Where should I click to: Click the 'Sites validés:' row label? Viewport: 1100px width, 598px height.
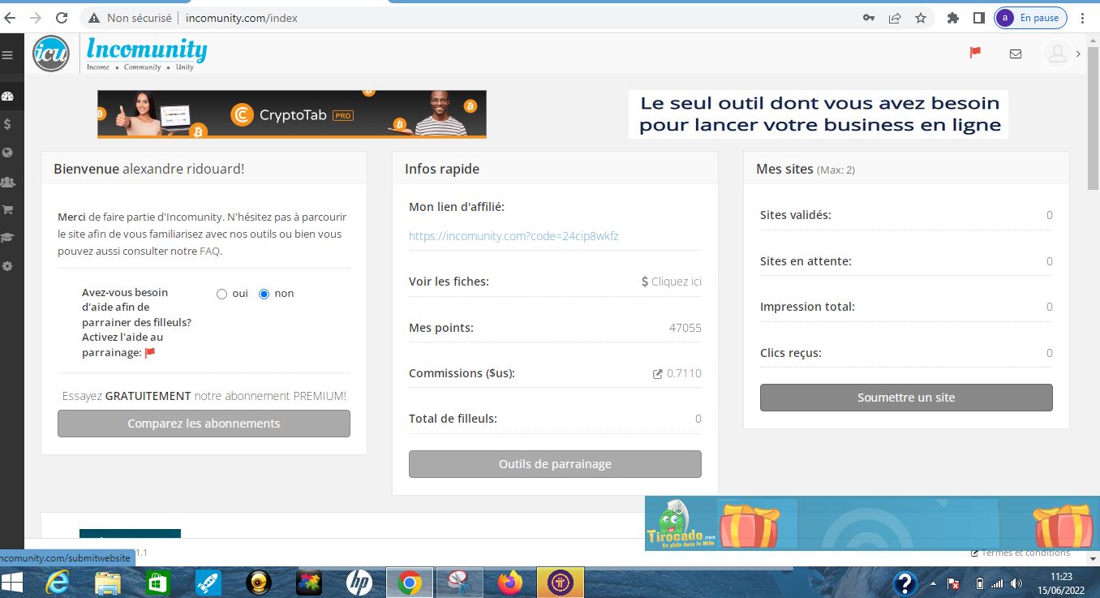click(x=796, y=215)
